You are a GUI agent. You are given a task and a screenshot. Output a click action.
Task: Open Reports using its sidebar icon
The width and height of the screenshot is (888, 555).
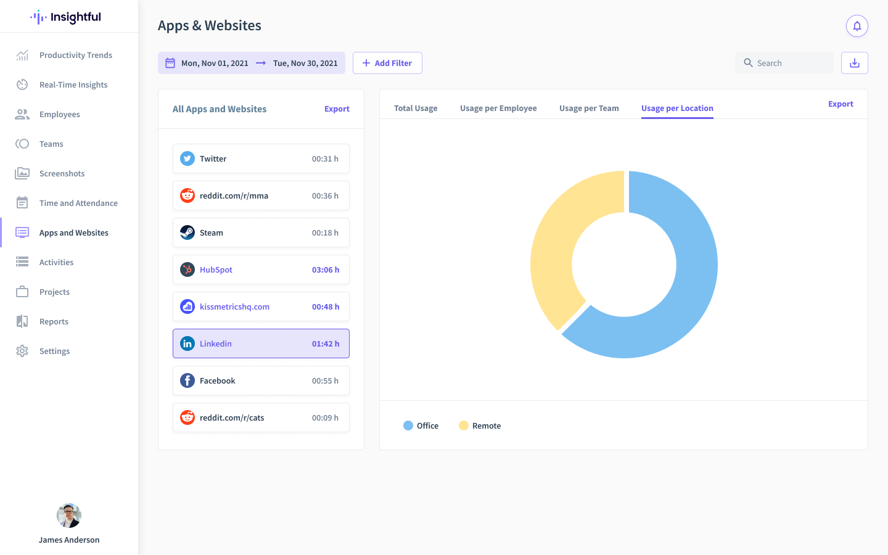[22, 321]
